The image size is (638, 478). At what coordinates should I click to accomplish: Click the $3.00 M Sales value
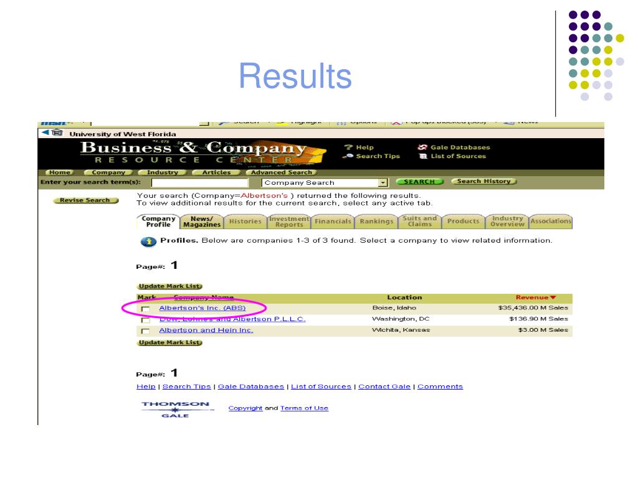coord(543,330)
